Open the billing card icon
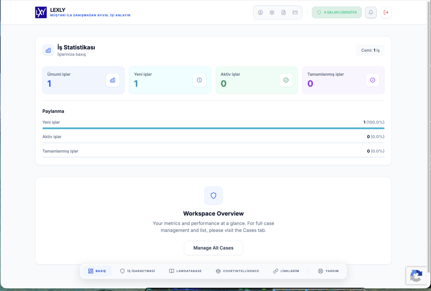The height and width of the screenshot is (291, 431). (295, 12)
